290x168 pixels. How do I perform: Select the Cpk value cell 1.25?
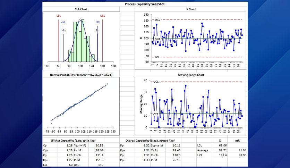(x=65, y=150)
